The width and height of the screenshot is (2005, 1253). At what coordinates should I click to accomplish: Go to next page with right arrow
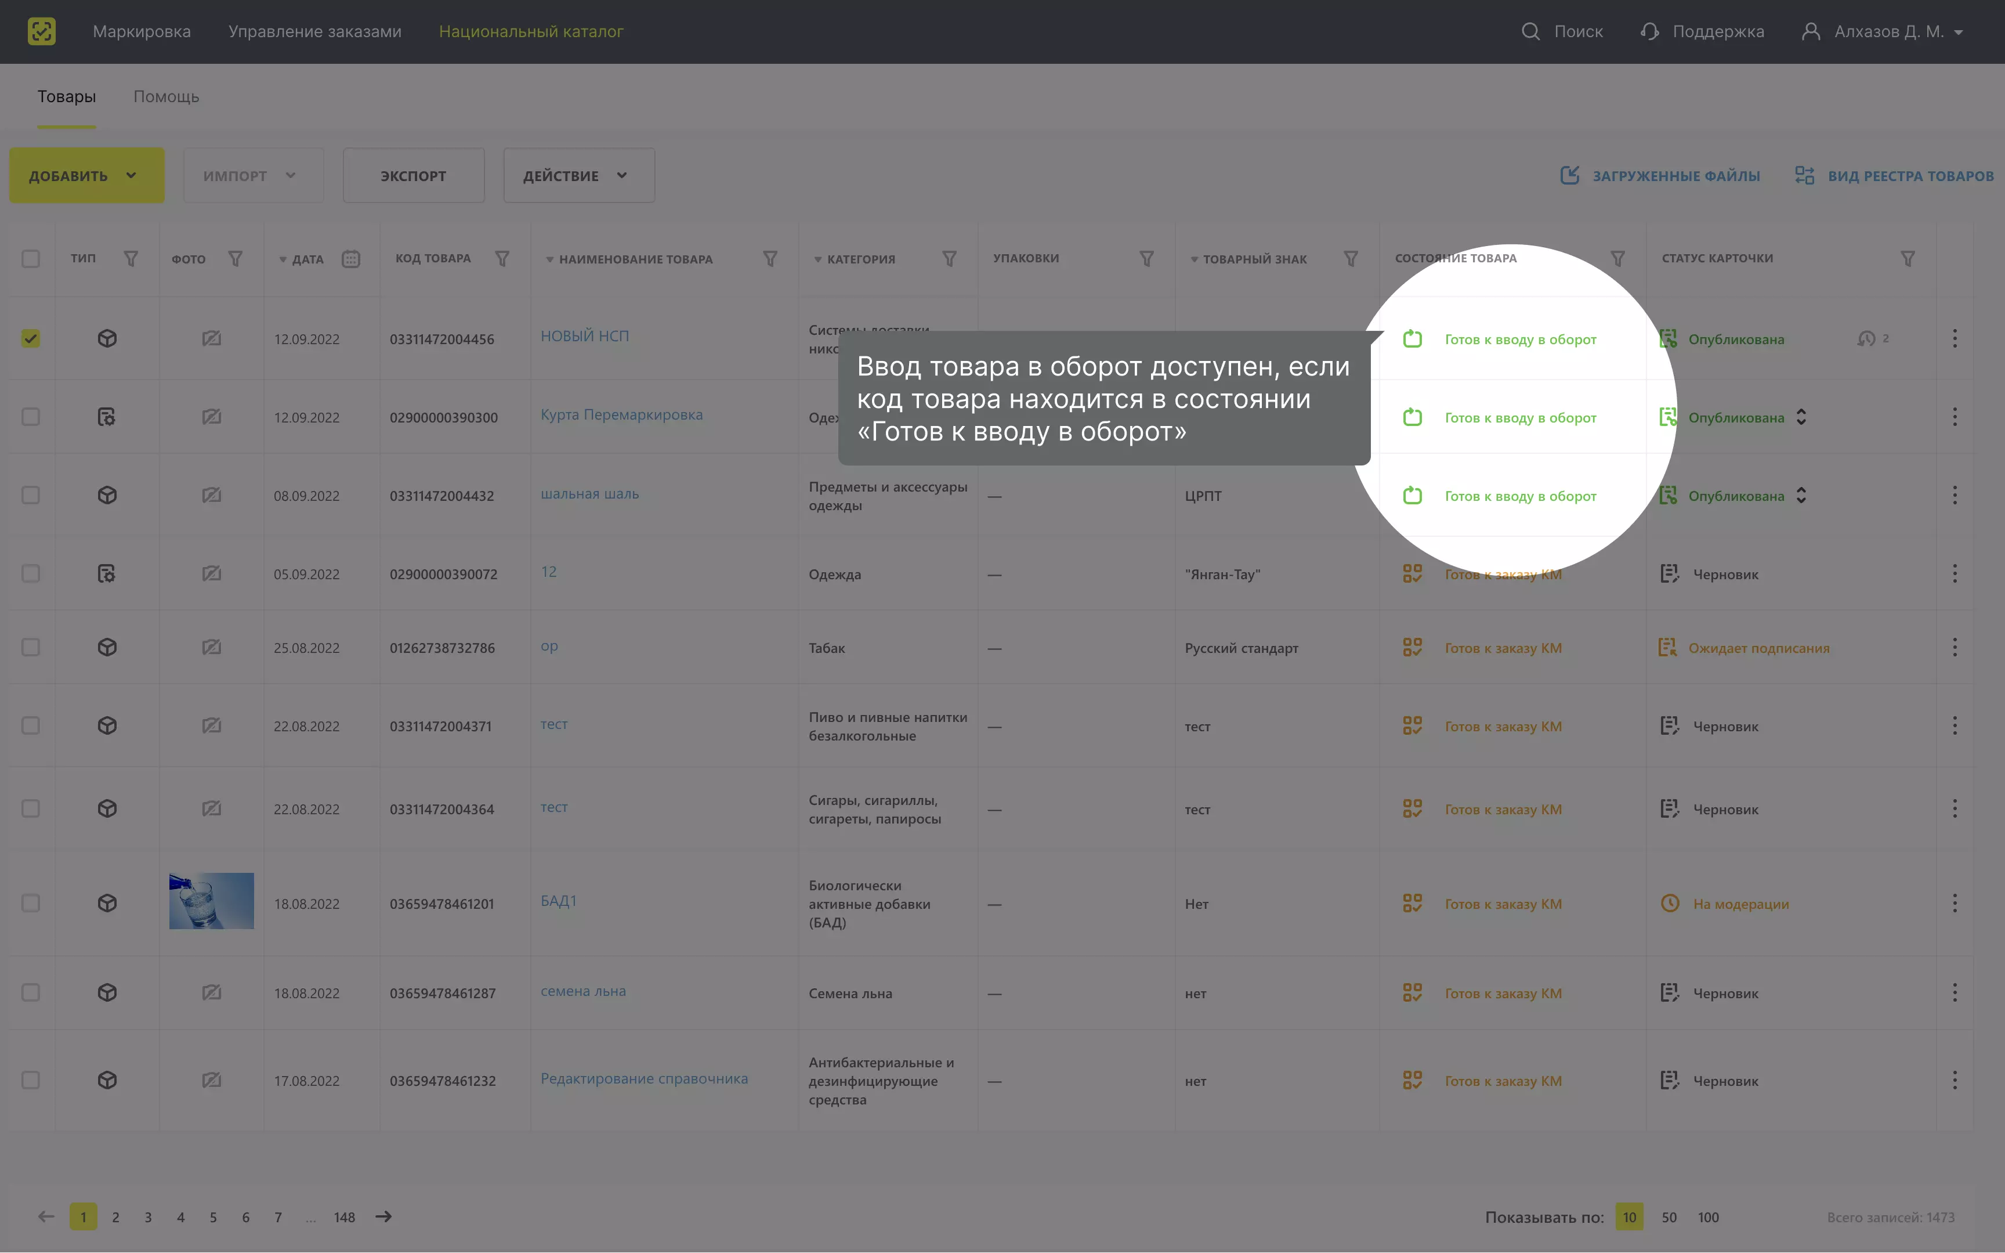(383, 1216)
